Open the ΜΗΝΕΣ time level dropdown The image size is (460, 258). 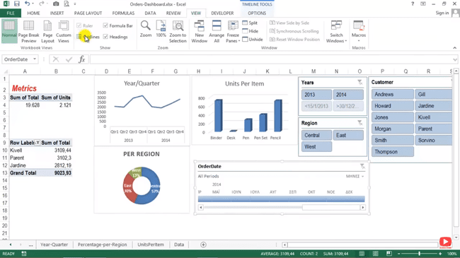(x=355, y=176)
